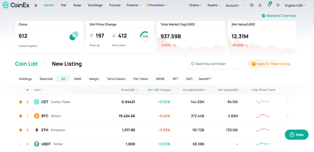Image resolution: width=314 pixels, height=152 pixels.
Task: Filter by Selected category
Action: pos(46,79)
